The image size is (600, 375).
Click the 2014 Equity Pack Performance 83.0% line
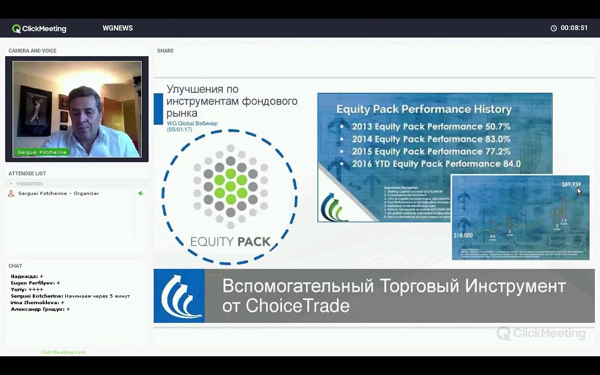pos(431,139)
